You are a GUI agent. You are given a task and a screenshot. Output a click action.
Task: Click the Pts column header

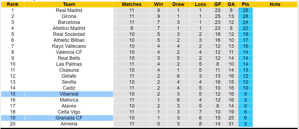tap(245, 4)
